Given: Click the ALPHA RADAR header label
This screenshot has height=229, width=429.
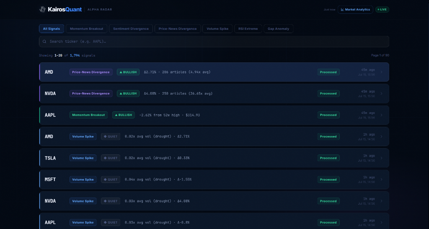Looking at the screenshot, I should pyautogui.click(x=100, y=10).
